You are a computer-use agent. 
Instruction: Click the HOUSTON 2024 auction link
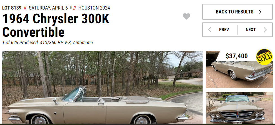pos(94,8)
